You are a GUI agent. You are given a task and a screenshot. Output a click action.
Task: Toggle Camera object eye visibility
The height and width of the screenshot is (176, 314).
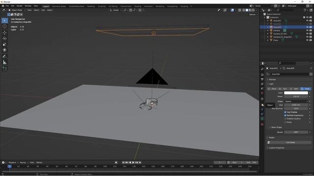308,30
